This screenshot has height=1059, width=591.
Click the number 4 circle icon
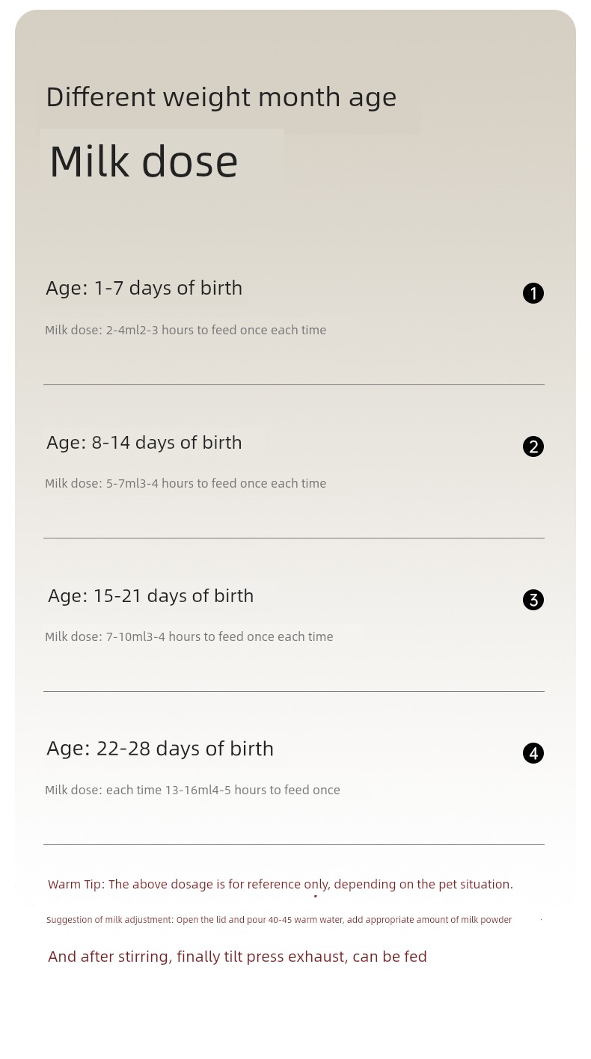[x=533, y=753]
